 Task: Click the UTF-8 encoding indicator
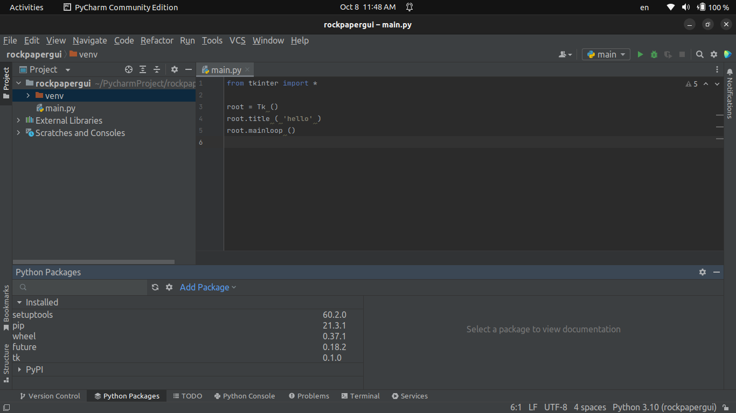(556, 407)
